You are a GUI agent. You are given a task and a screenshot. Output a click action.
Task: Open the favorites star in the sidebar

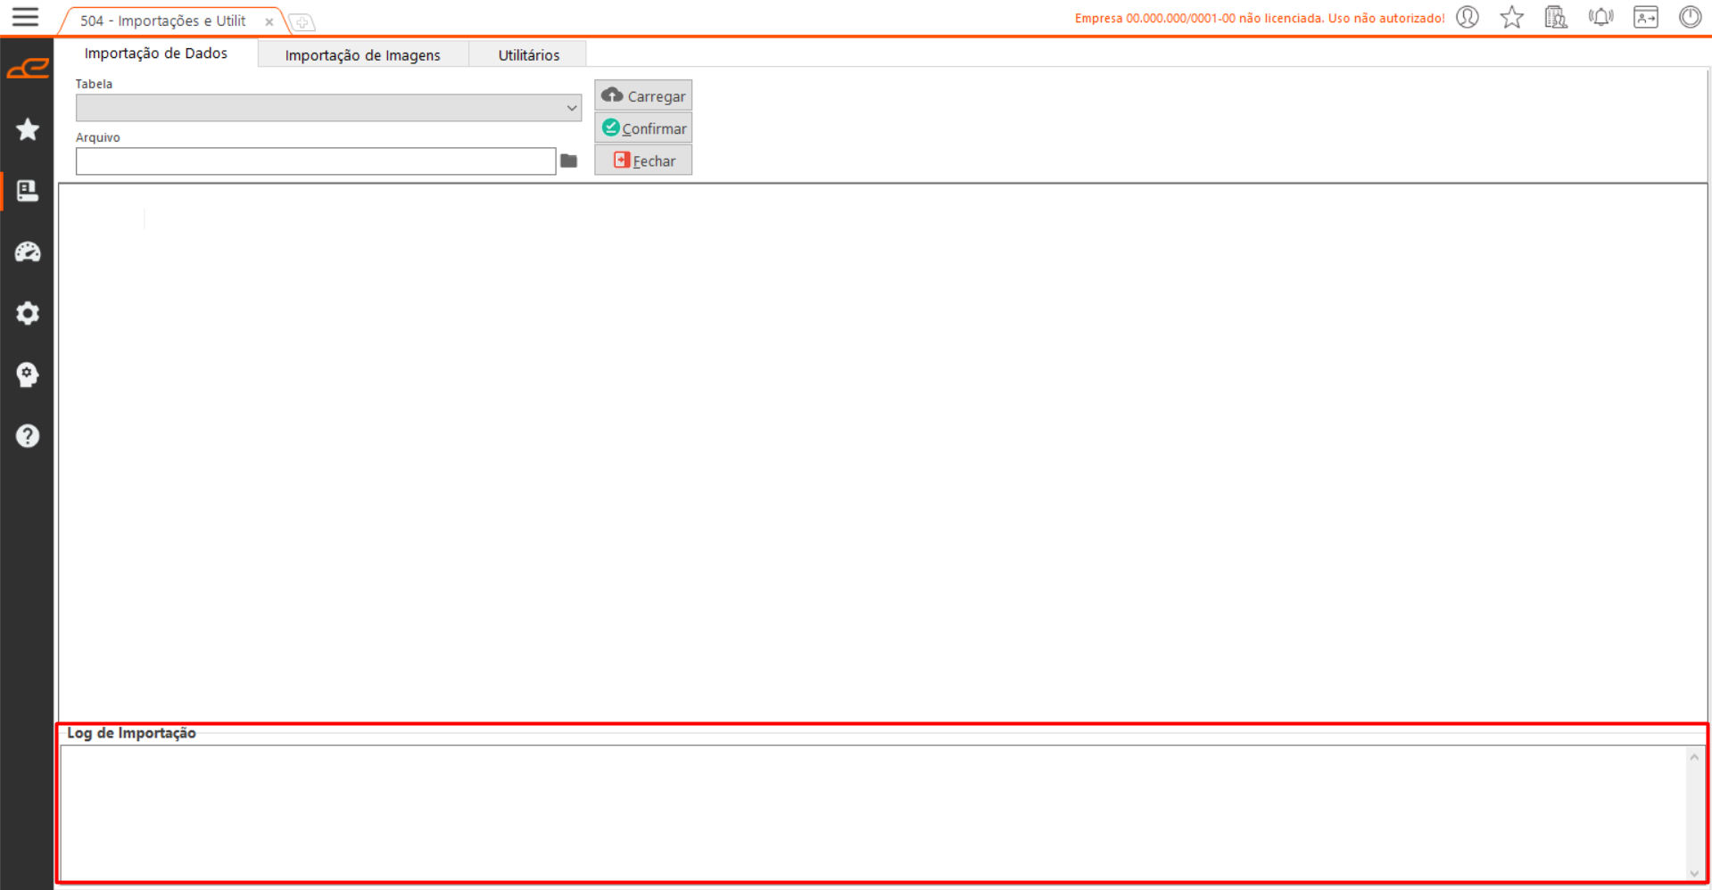point(28,129)
